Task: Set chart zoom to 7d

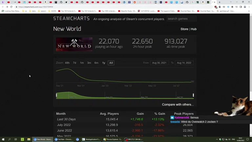Action: coord(74,63)
